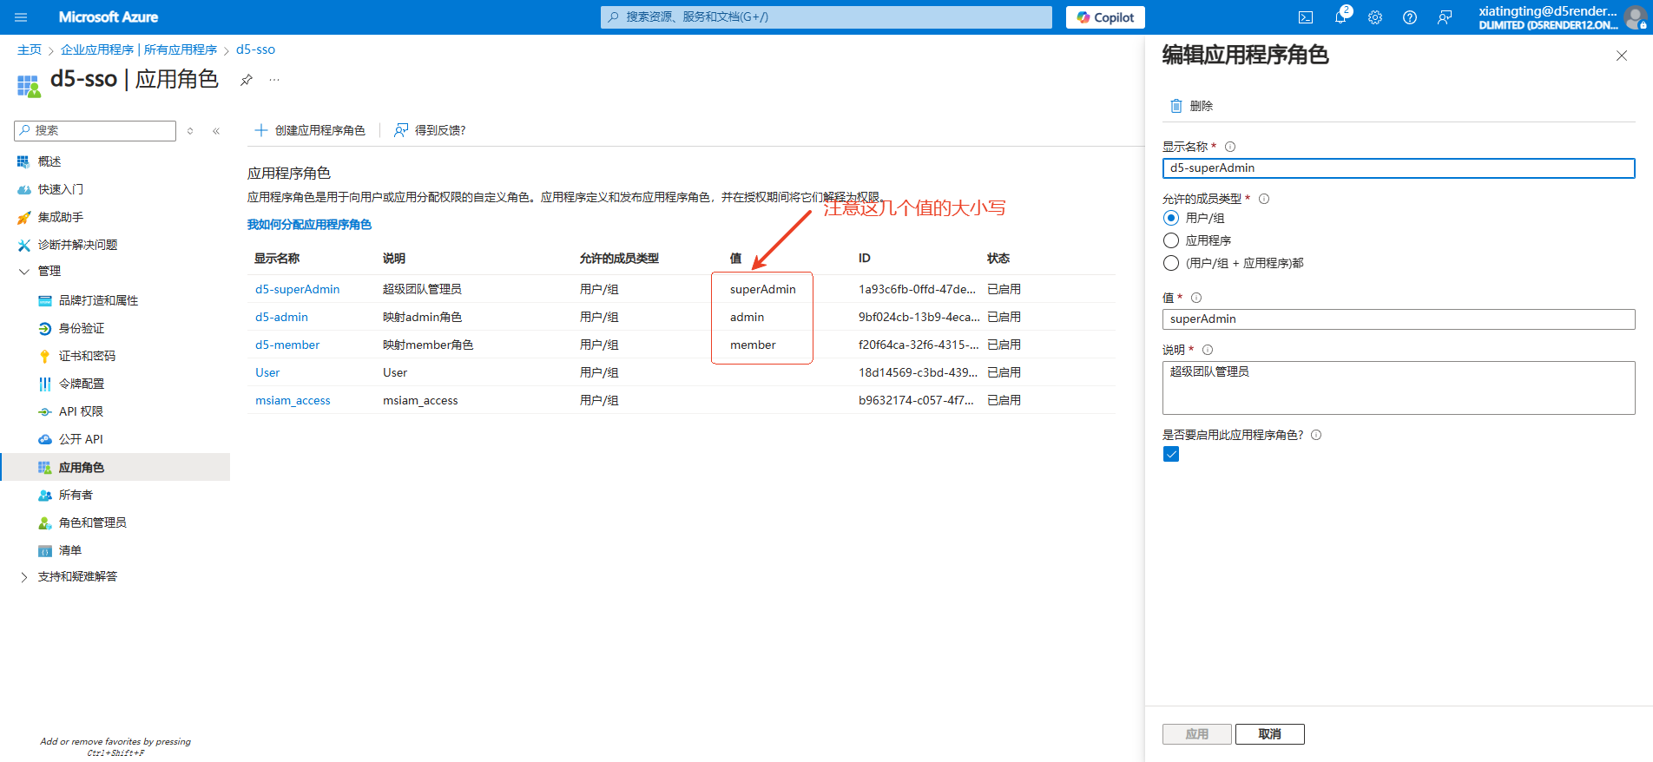Click 得到反馈? in the toolbar

tap(430, 130)
